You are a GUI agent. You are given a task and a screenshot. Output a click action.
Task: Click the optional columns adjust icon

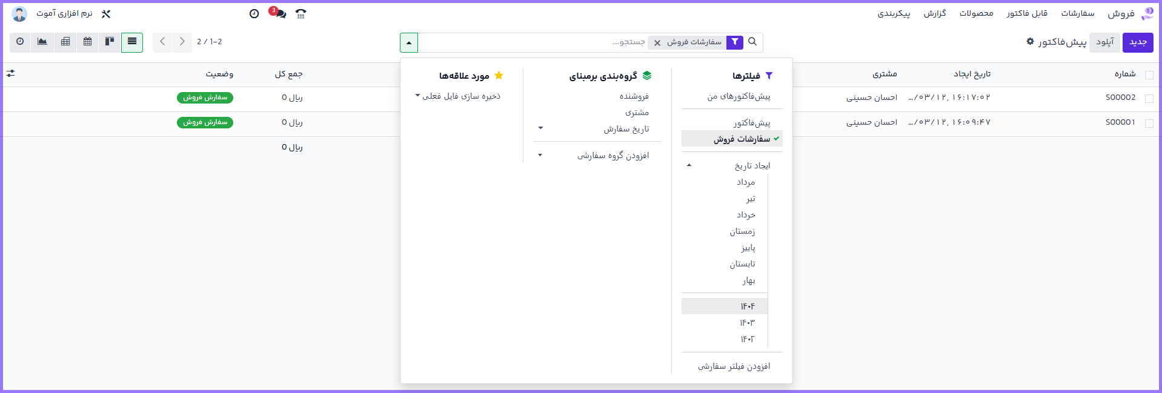coord(11,73)
